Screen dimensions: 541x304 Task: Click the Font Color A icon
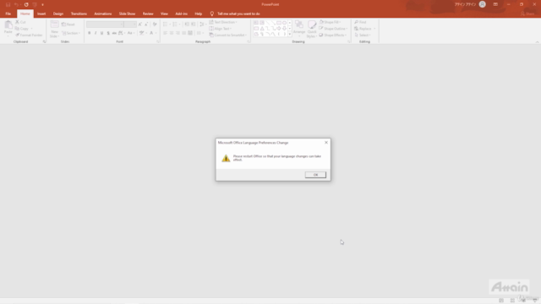coord(151,33)
